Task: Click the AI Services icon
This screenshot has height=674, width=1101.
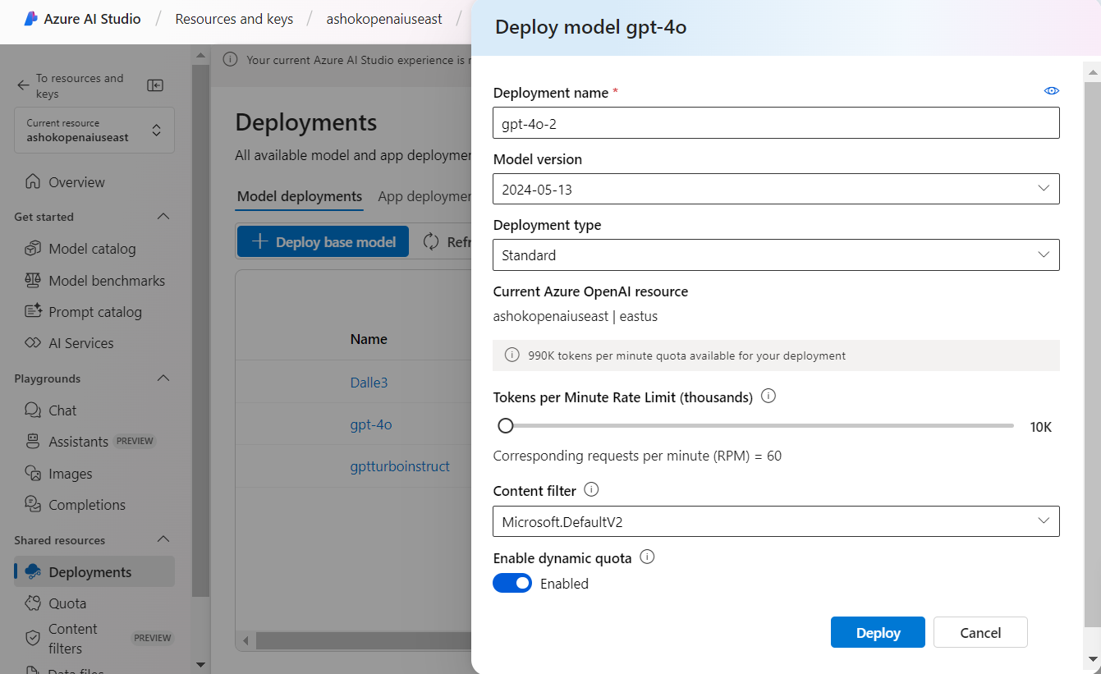Action: pyautogui.click(x=33, y=342)
